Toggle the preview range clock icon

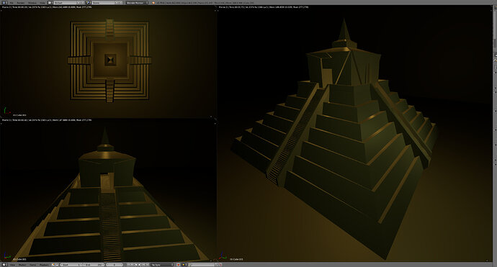tap(53, 264)
